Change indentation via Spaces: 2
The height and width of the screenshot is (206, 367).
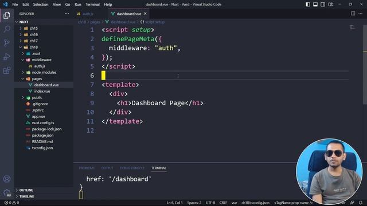click(x=194, y=203)
